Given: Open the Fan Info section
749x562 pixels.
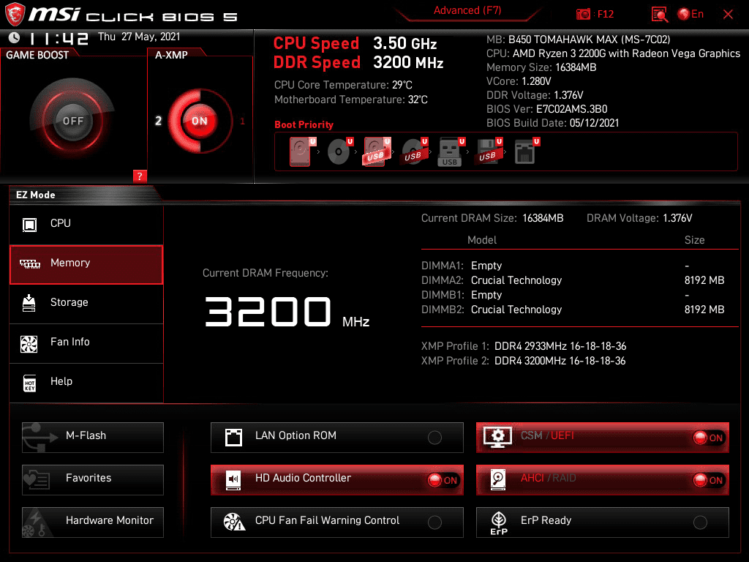Looking at the screenshot, I should [x=86, y=343].
